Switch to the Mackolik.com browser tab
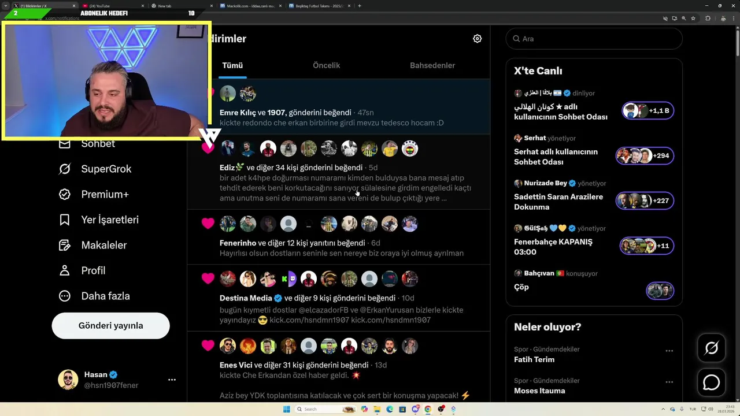Image resolution: width=740 pixels, height=416 pixels. point(250,6)
